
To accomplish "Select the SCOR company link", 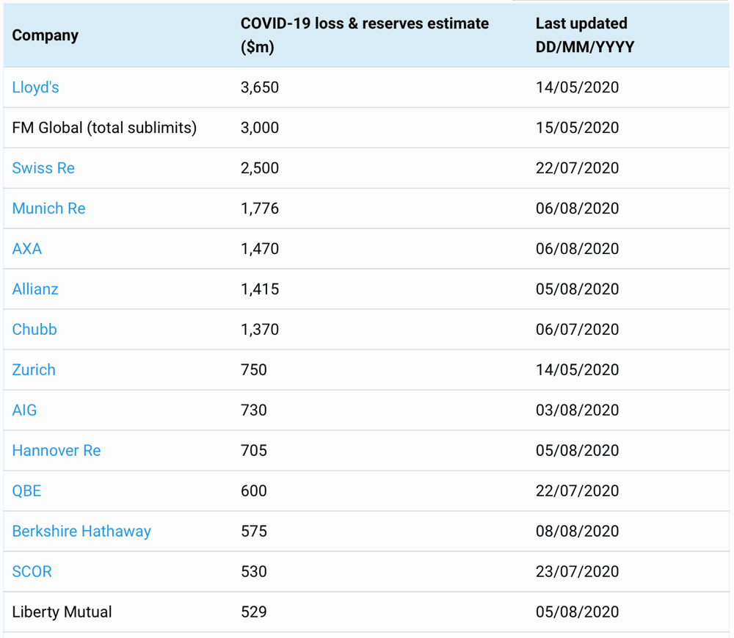I will tap(32, 572).
